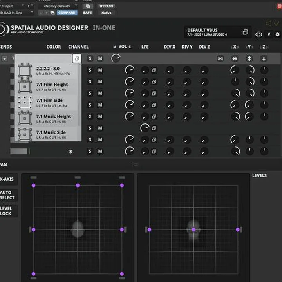
Task: Click the speaker icon above the gear
Action: (x=268, y=23)
